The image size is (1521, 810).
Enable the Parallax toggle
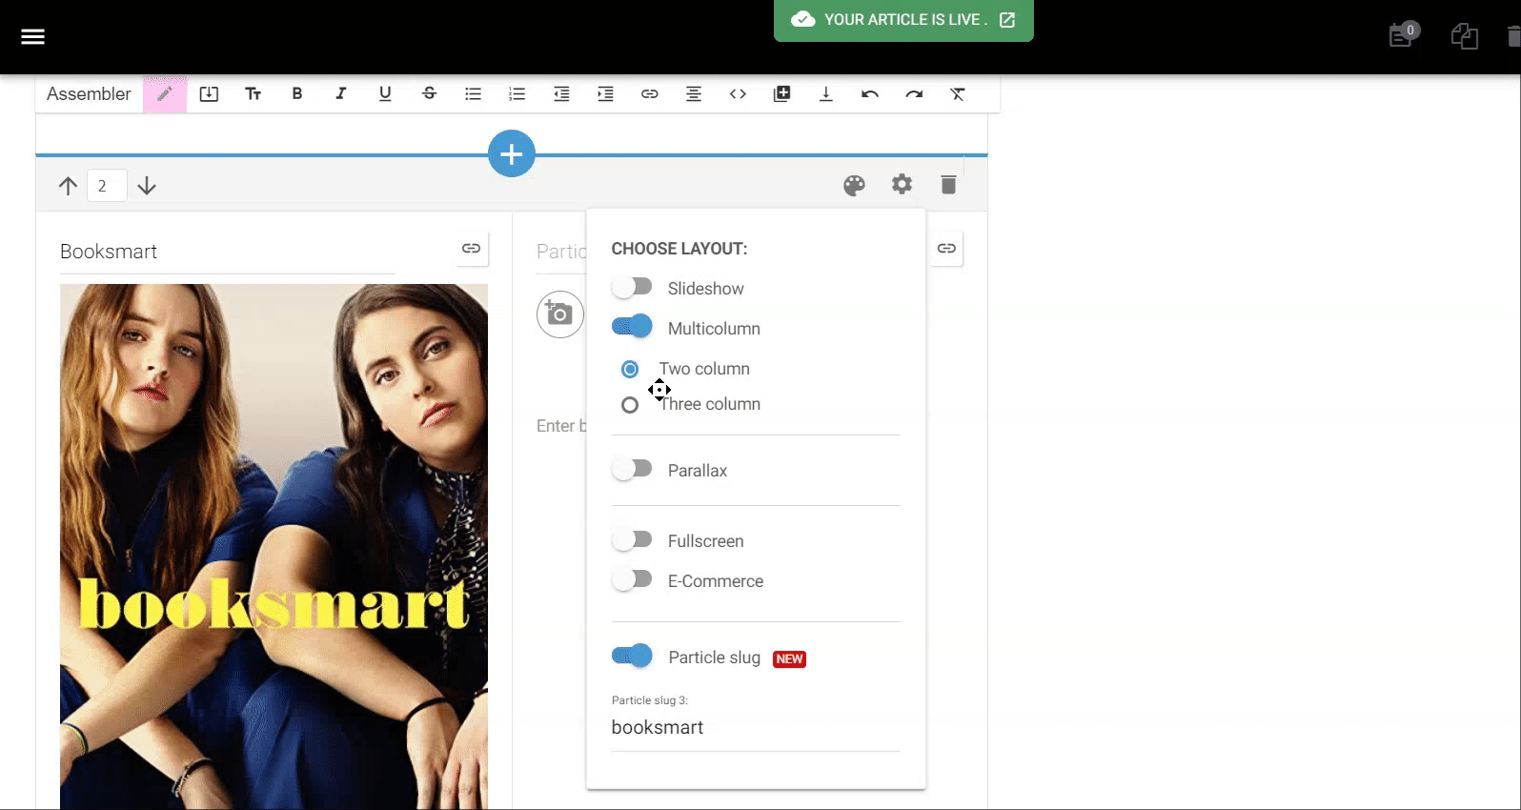click(632, 469)
